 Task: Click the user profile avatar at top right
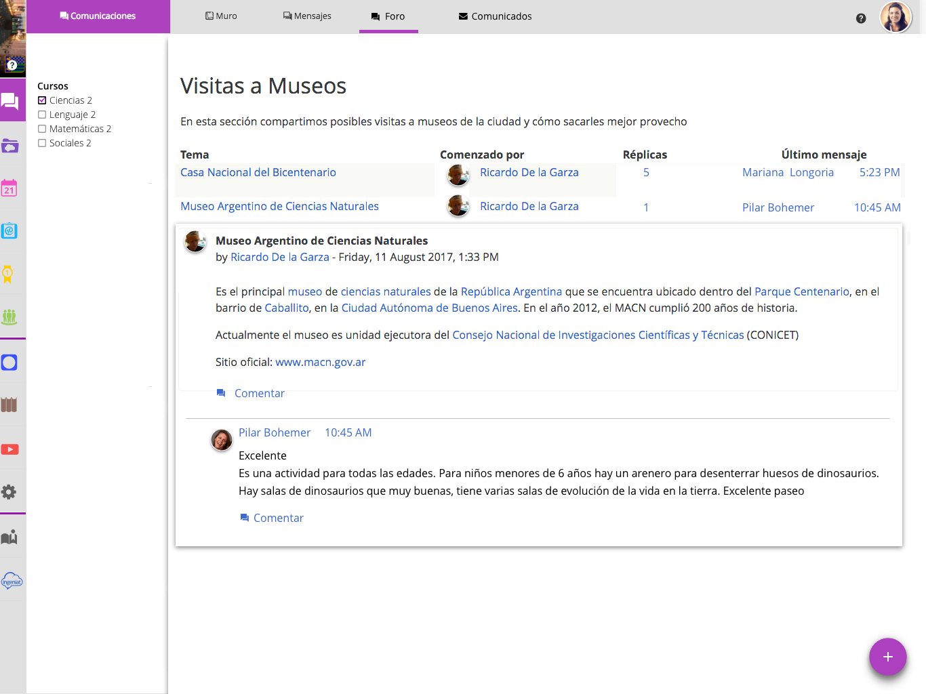click(x=895, y=18)
